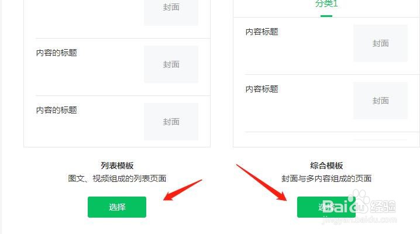Viewport: 420px width, 234px height.
Task: Click the 封面与多内容组成的页面 description
Action: pyautogui.click(x=326, y=178)
